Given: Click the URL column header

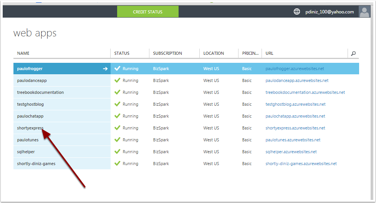Looking at the screenshot, I should (269, 53).
